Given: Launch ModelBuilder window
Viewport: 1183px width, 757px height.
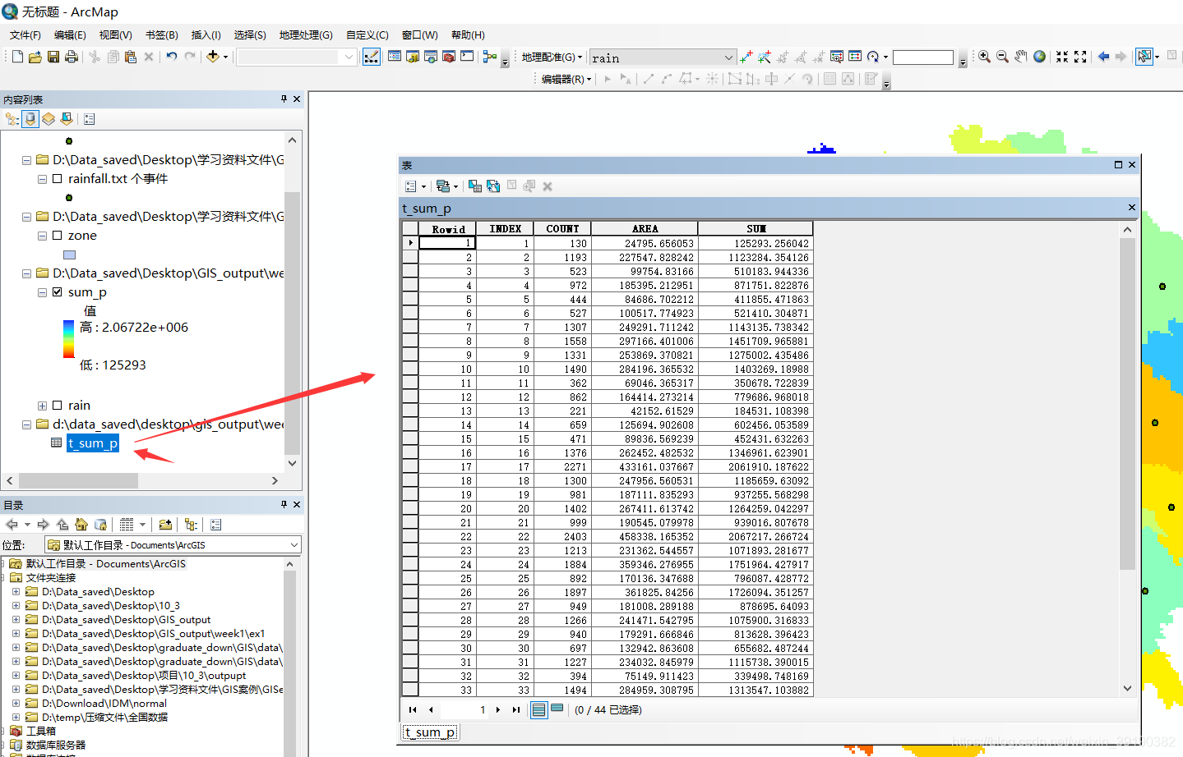Looking at the screenshot, I should (x=490, y=57).
